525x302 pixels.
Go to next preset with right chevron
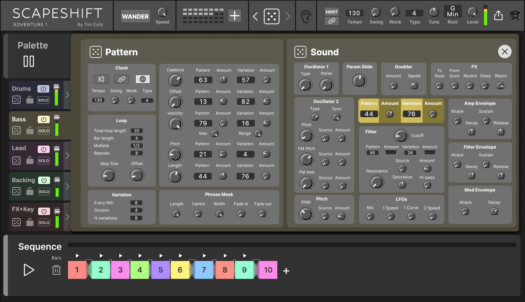coord(288,16)
